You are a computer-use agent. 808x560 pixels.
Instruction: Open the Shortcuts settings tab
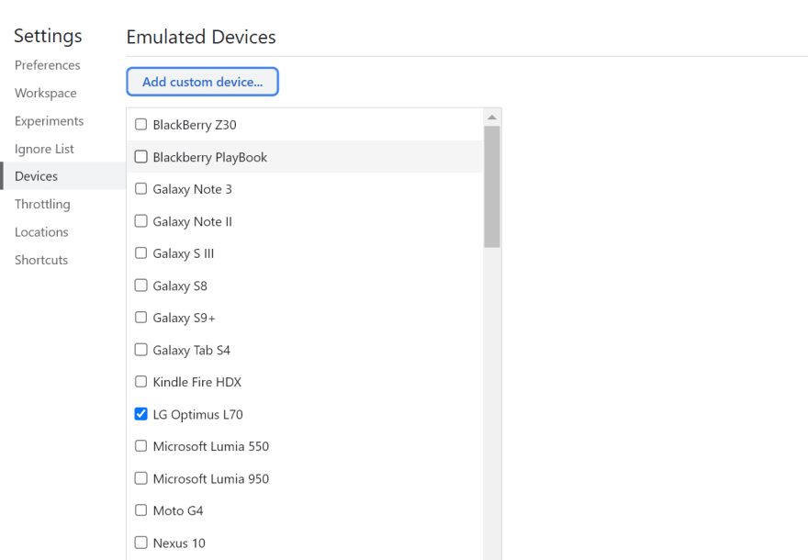41,260
